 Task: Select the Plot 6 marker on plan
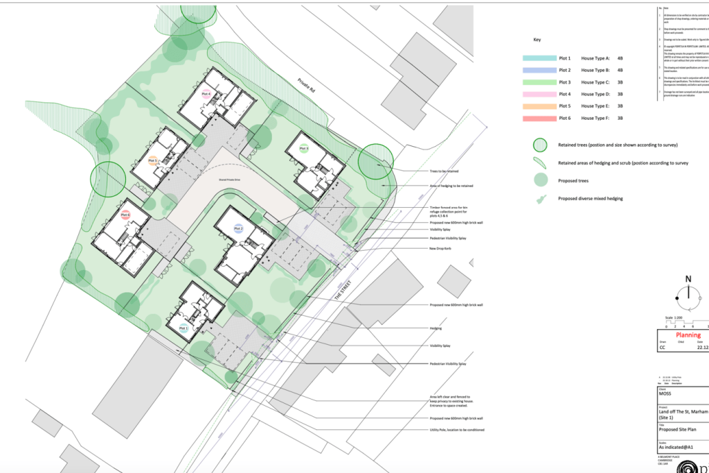click(x=125, y=215)
